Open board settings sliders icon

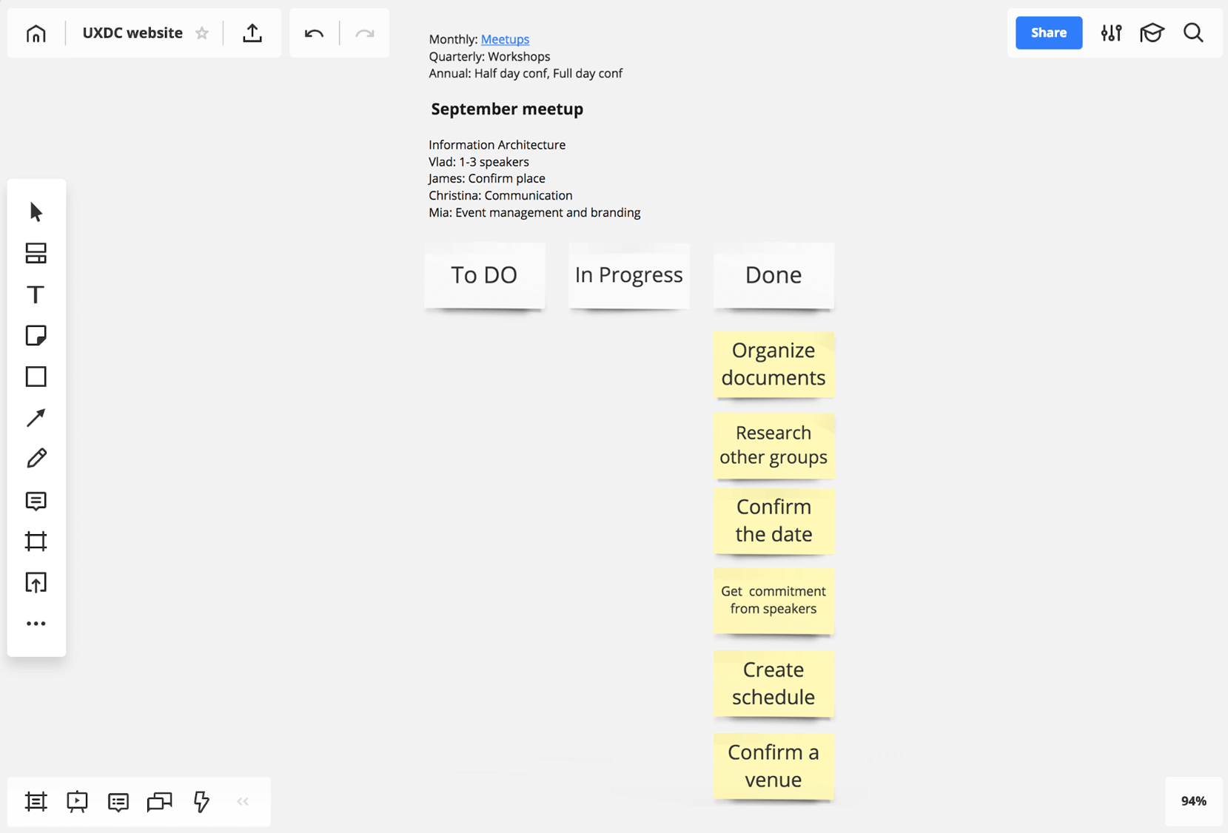click(1111, 33)
